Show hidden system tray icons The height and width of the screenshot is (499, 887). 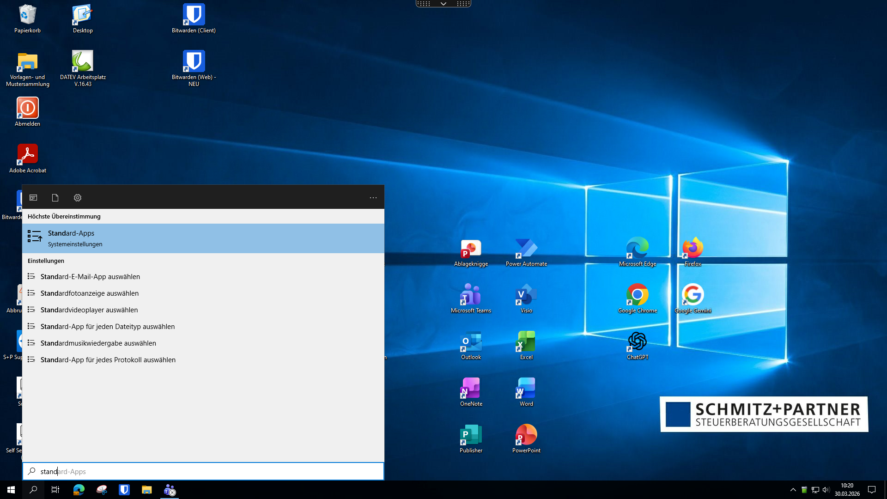793,490
